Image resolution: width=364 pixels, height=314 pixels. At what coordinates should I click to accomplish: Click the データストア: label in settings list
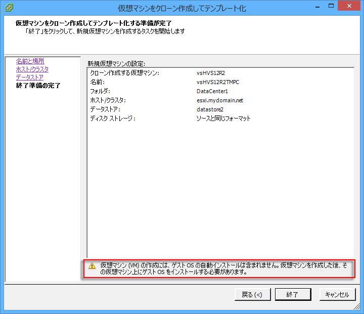[105, 109]
